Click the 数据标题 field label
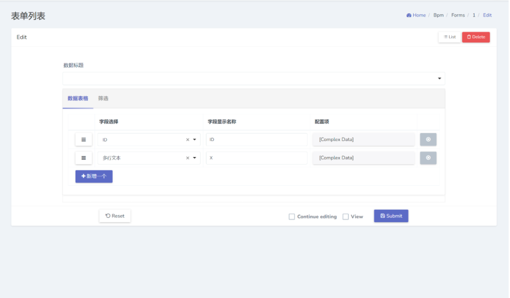 click(x=74, y=65)
